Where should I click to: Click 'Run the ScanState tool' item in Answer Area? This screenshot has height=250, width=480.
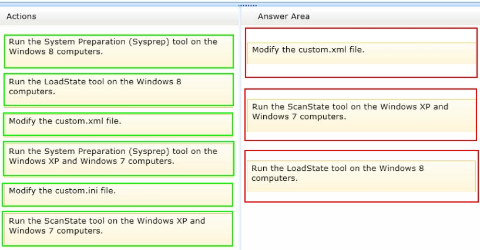(x=361, y=115)
